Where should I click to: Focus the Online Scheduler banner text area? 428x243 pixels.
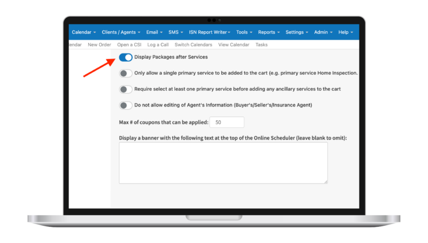click(x=223, y=163)
